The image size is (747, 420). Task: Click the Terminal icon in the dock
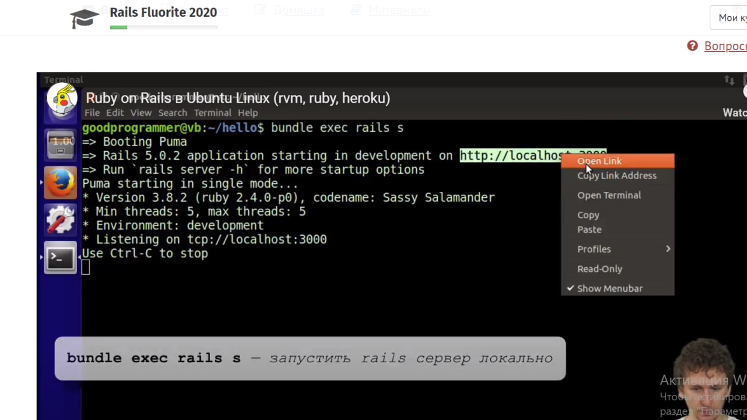(x=61, y=257)
